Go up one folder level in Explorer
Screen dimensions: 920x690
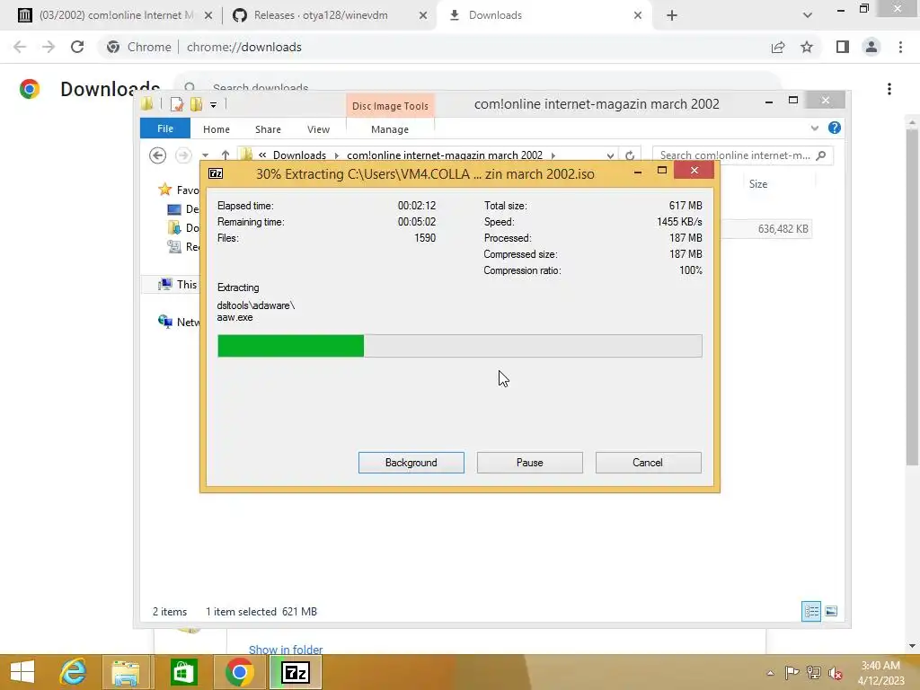[226, 155]
